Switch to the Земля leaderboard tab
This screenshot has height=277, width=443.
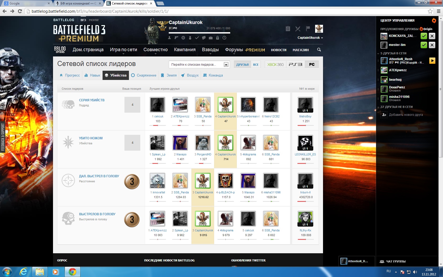[x=169, y=75]
